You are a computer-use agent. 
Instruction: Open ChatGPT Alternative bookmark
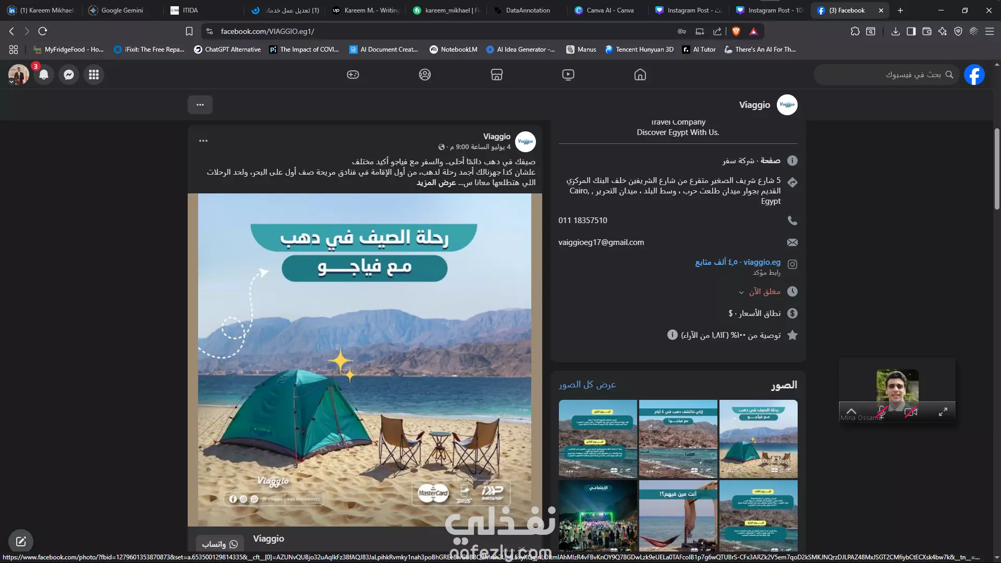click(227, 50)
